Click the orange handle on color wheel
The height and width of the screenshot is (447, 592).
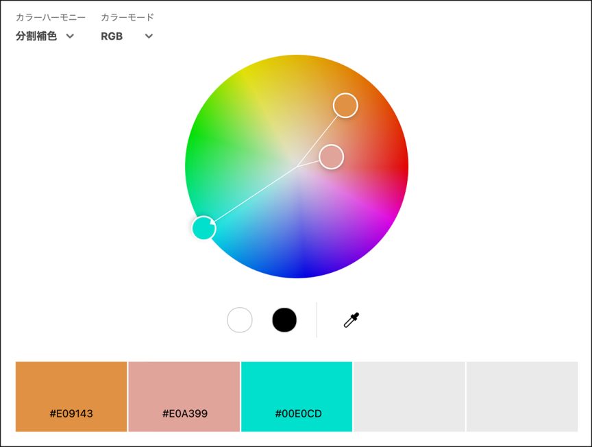point(345,106)
